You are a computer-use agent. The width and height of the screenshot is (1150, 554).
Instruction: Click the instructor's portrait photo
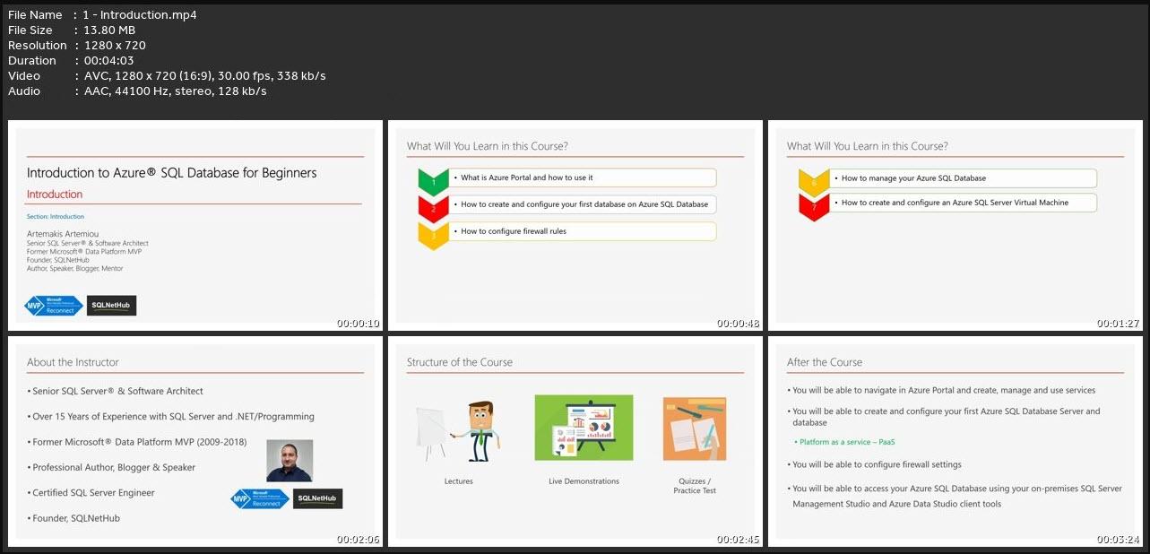(x=290, y=461)
